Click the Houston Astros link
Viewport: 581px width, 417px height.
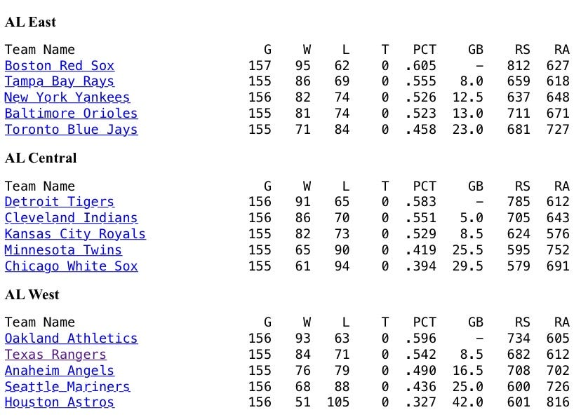[x=59, y=402]
